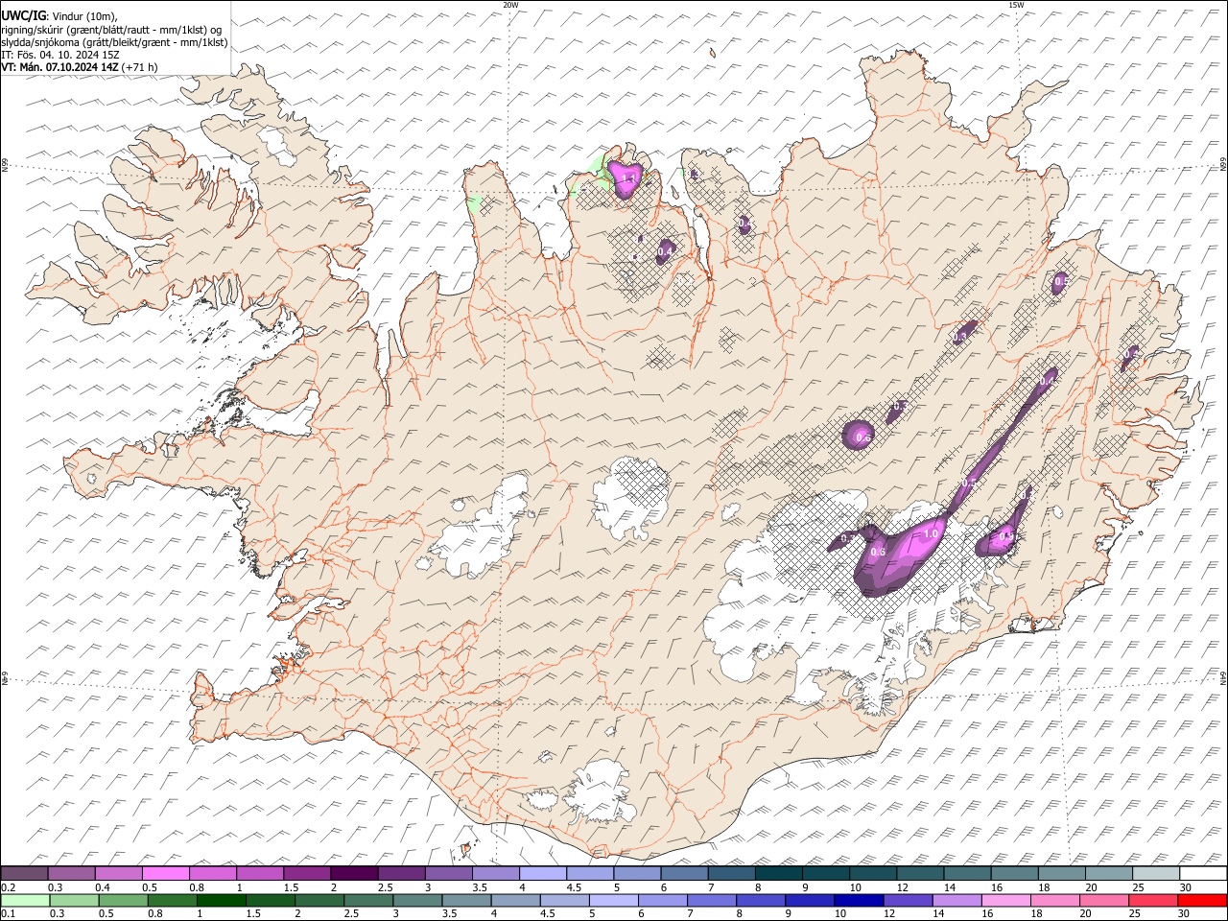Click the 1.0 precipitation label on the map
Image resolution: width=1228 pixels, height=921 pixels.
coord(930,533)
